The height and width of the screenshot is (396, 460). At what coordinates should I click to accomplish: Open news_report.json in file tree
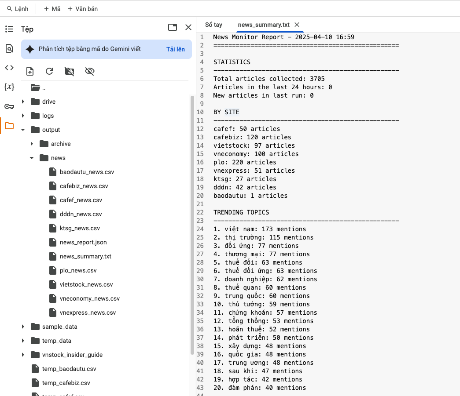pyautogui.click(x=83, y=242)
